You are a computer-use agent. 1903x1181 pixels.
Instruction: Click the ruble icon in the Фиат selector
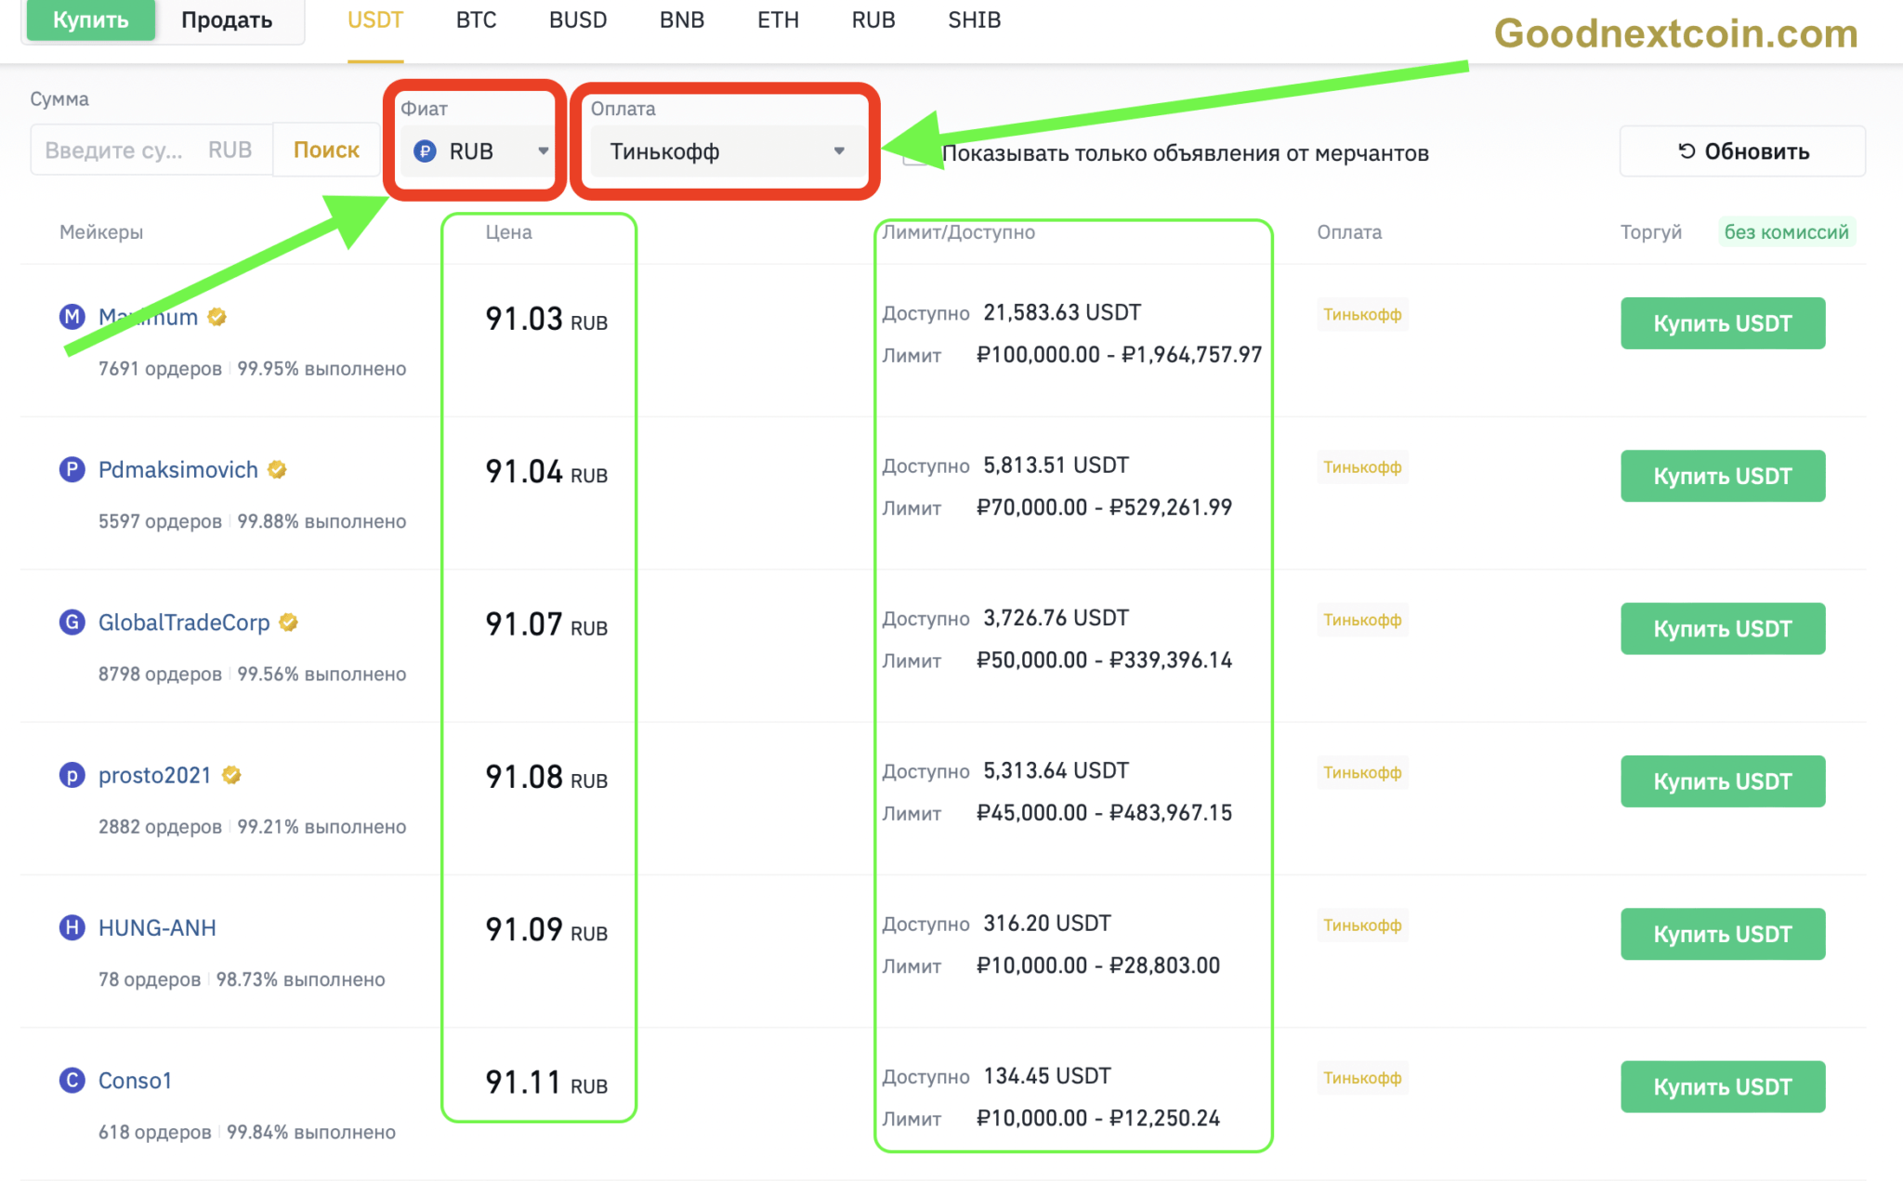pyautogui.click(x=426, y=151)
